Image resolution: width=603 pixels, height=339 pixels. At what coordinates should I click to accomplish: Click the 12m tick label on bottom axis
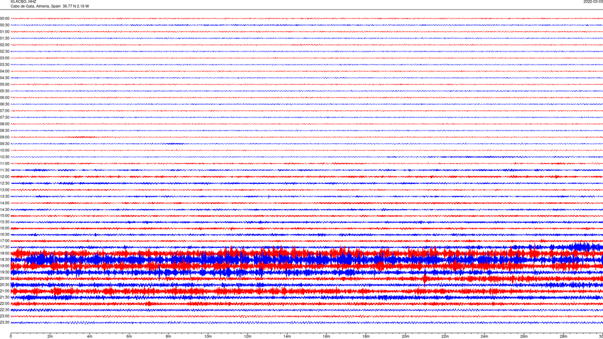click(x=247, y=336)
